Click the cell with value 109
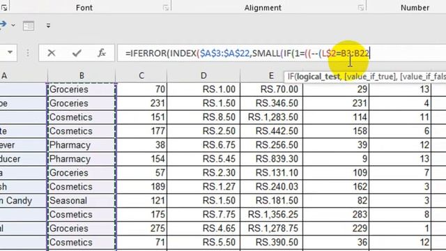Image resolution: width=446 pixels, height=251 pixels. click(336, 173)
